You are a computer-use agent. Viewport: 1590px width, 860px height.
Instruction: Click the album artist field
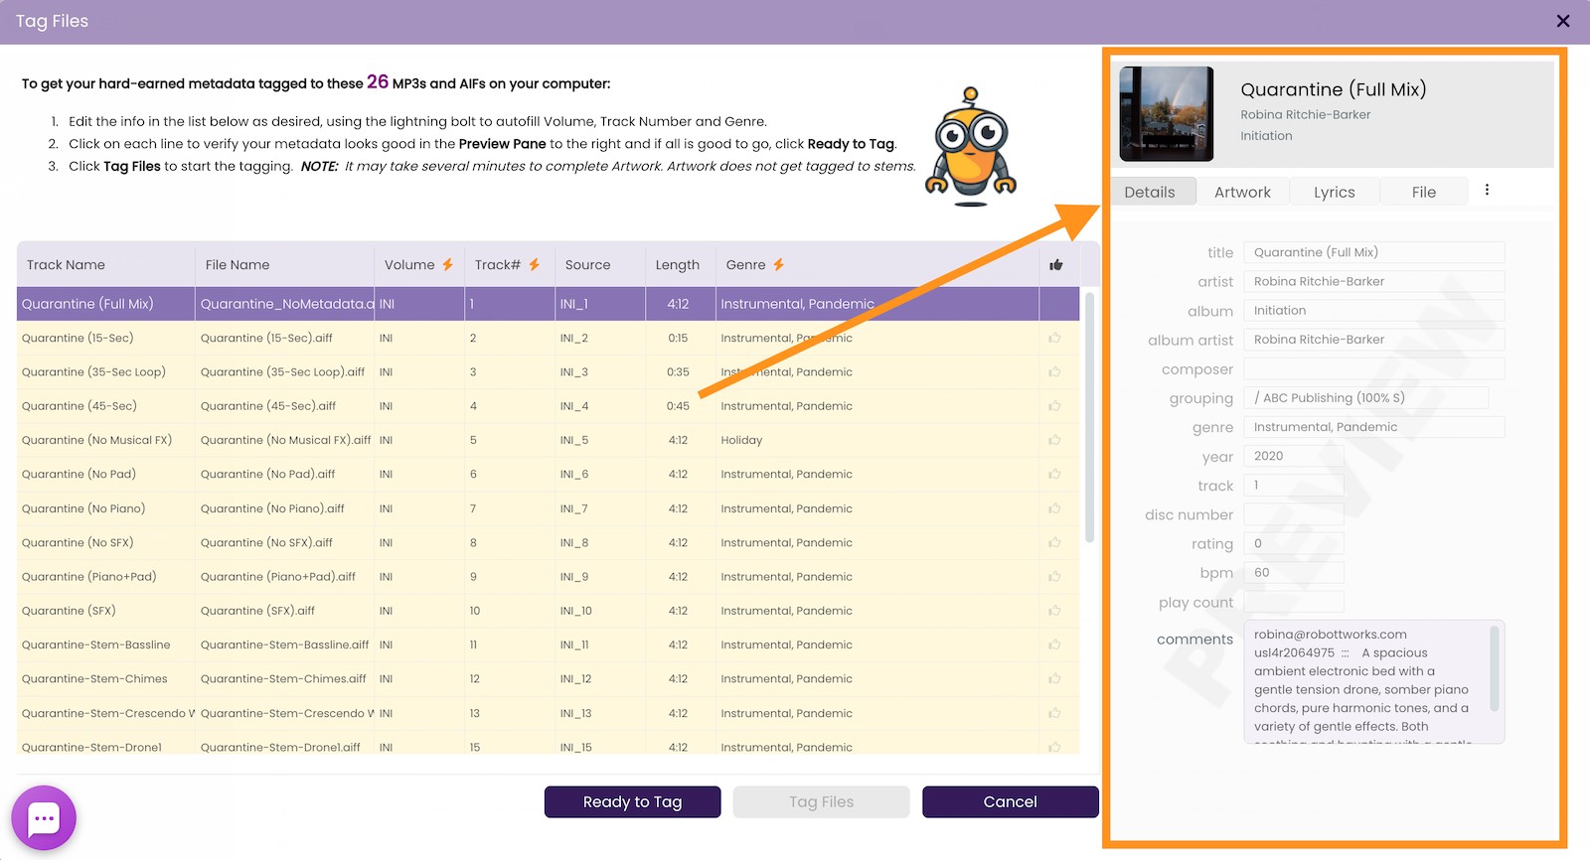1374,340
